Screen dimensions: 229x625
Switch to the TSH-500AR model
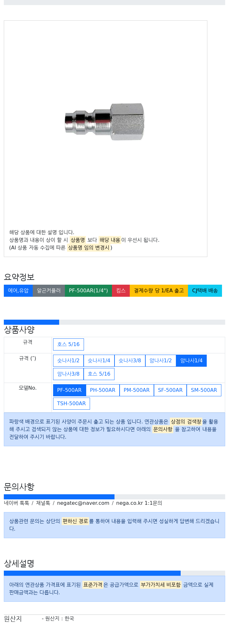coord(72,404)
